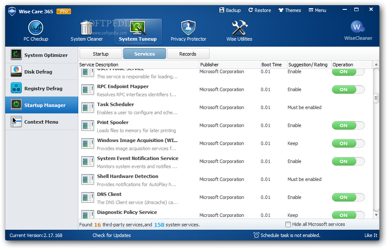Screen dimensions: 388x249
Task: Open System Cleaner trash can icon
Action: [x=86, y=28]
